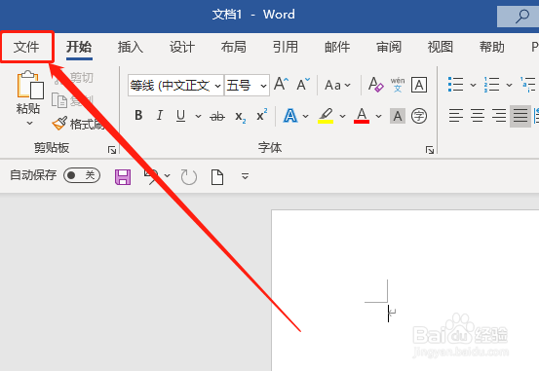Expand the bullet list dropdown arrow
Viewport: 539px width, 371px height.
[473, 85]
